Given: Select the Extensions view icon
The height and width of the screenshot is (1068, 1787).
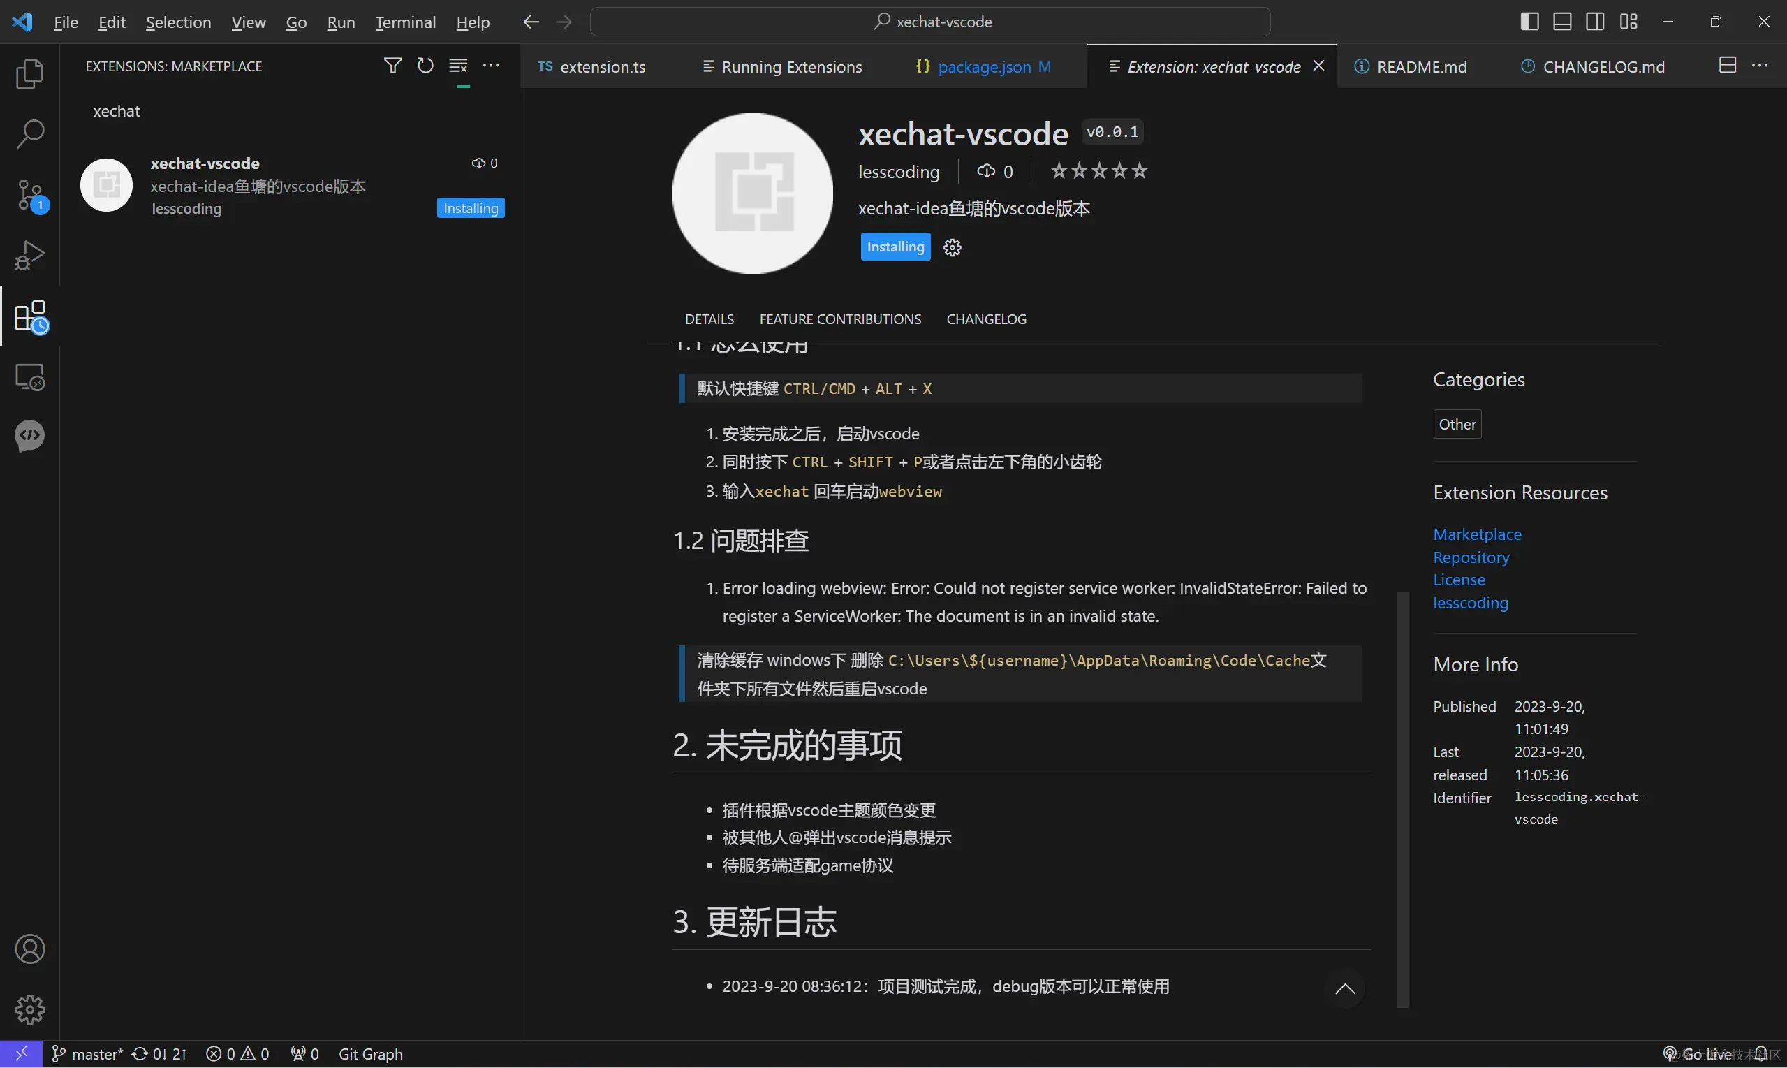Looking at the screenshot, I should (29, 316).
